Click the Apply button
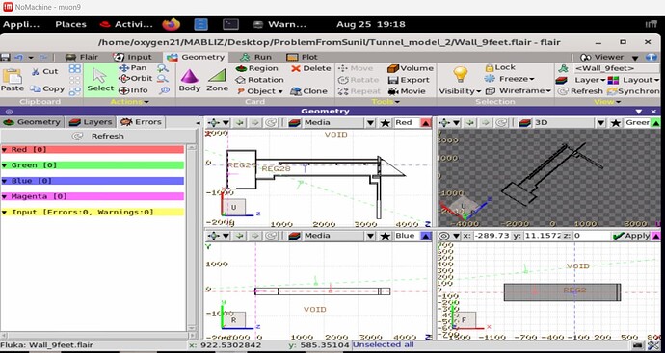The image size is (665, 353). coord(632,236)
